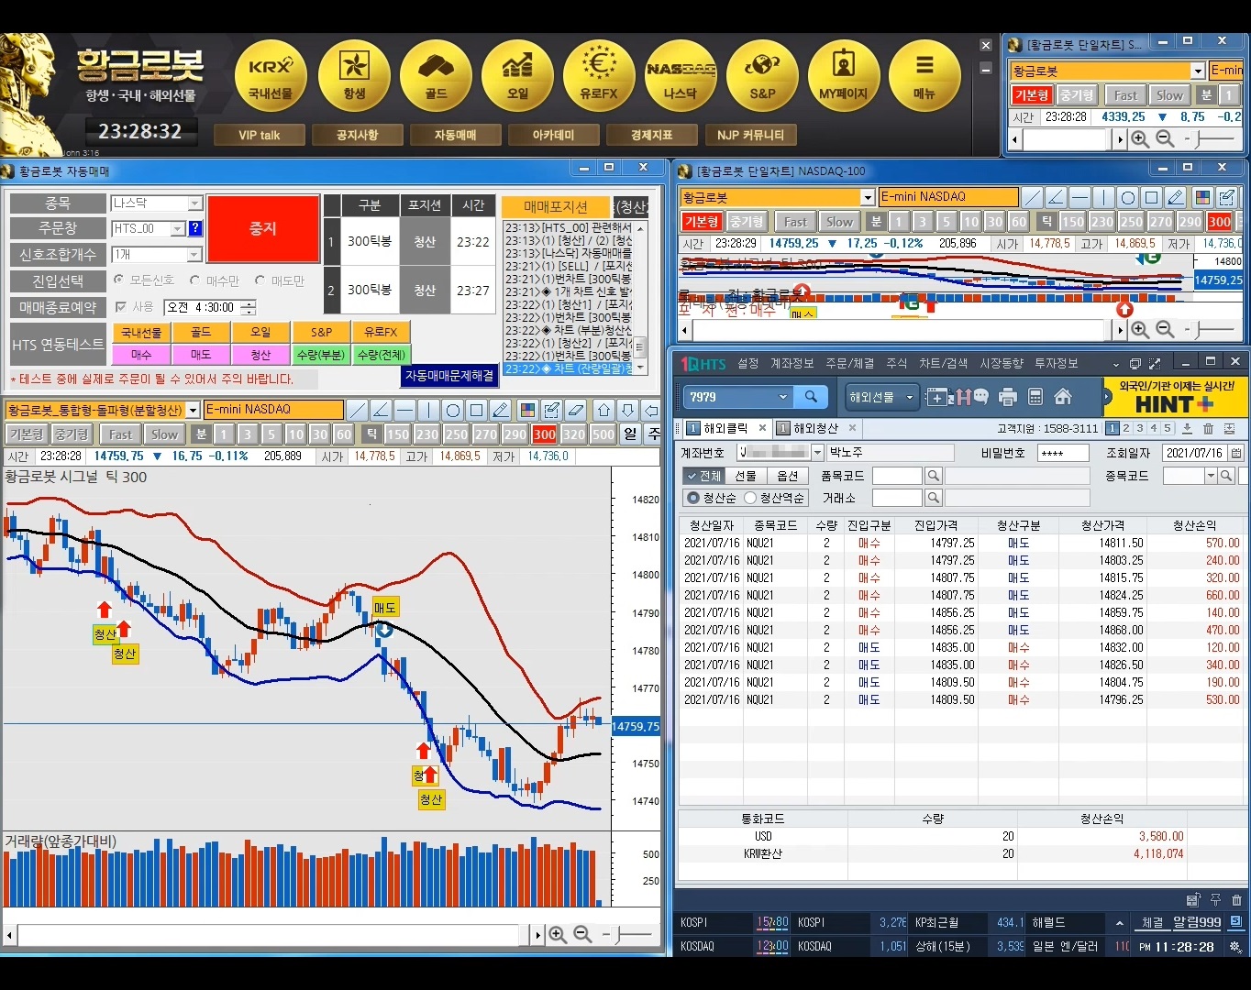The height and width of the screenshot is (990, 1251).
Task: Open the 나스닥 NASDAQ round icon
Action: pos(681,76)
